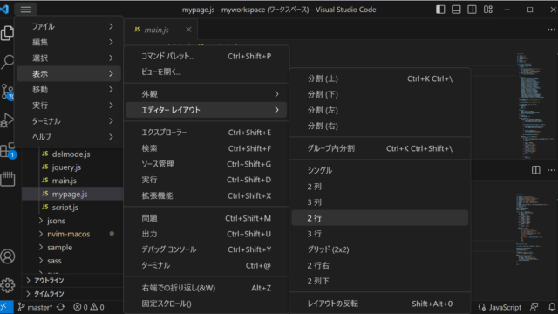558x314 pixels.
Task: Select 2 行 layout option
Action: click(x=380, y=218)
